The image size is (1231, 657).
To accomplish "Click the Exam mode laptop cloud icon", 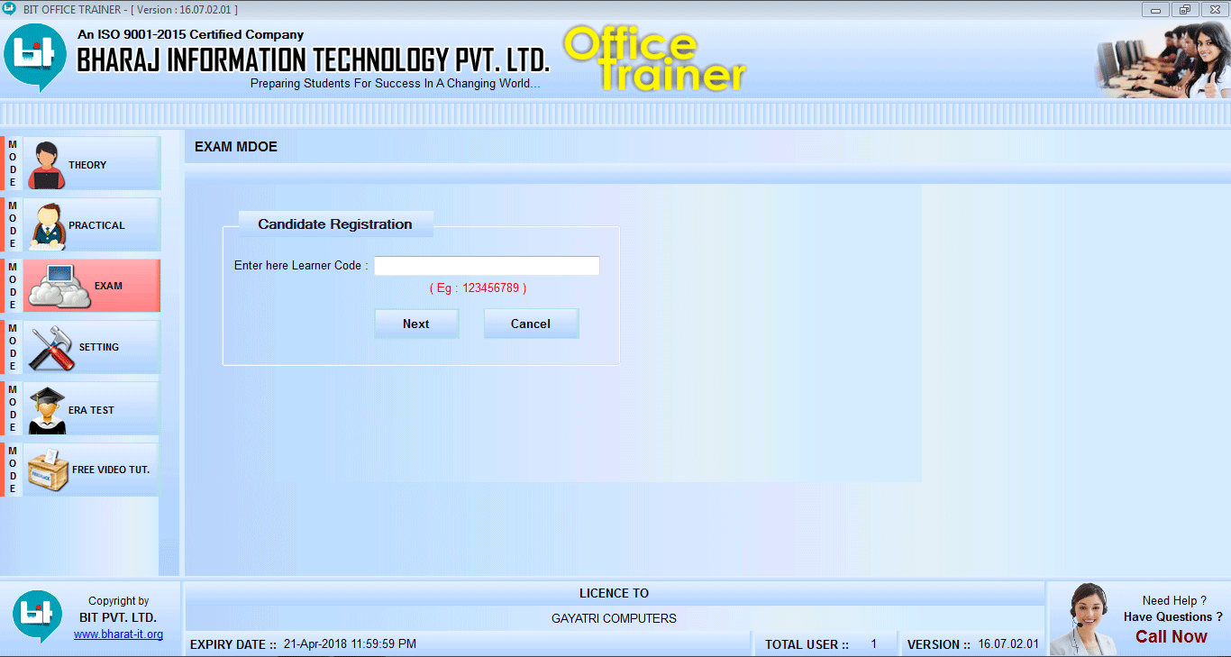I will pyautogui.click(x=59, y=287).
